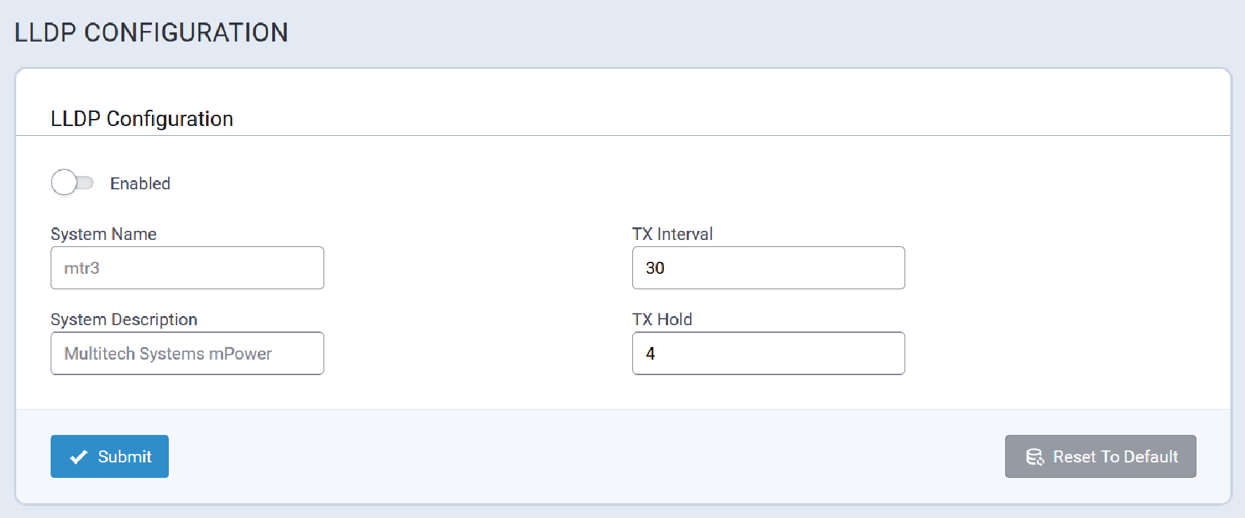Click the database icon on Reset To Default
This screenshot has width=1245, height=518.
coord(1035,457)
